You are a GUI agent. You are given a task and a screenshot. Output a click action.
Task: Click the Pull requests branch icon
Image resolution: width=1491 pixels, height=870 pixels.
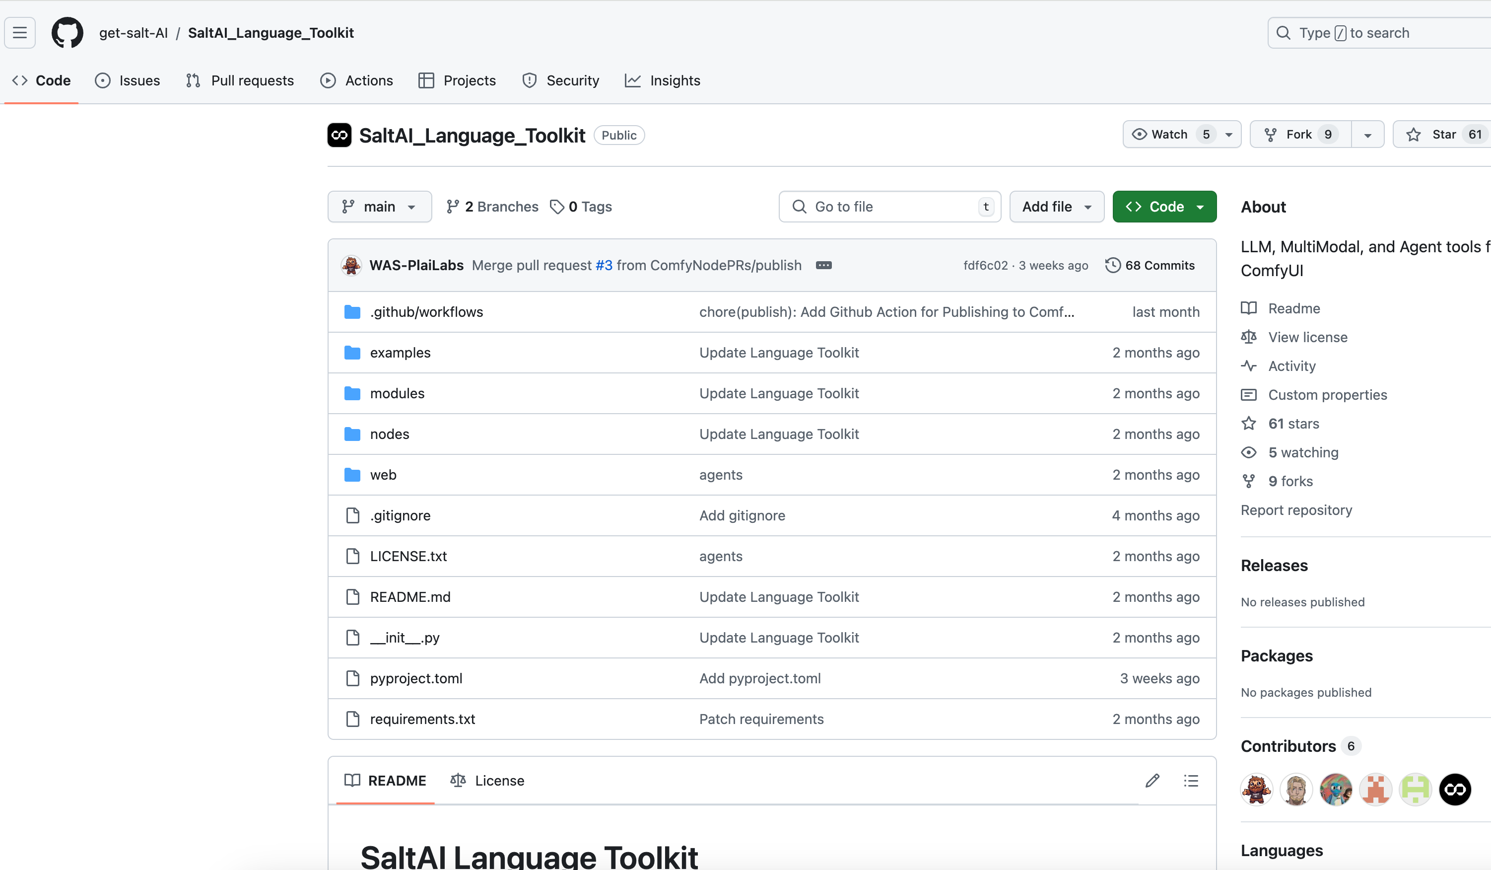coord(192,80)
